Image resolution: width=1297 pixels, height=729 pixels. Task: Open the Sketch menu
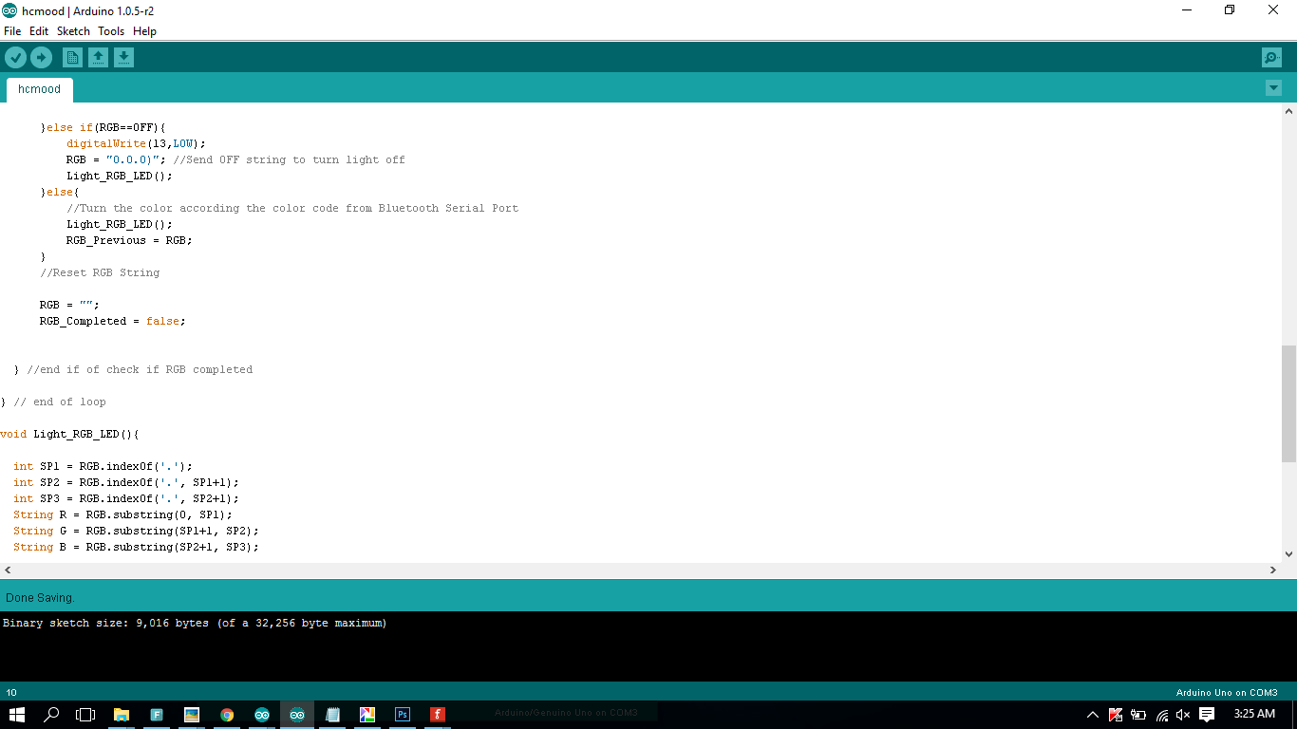point(73,30)
